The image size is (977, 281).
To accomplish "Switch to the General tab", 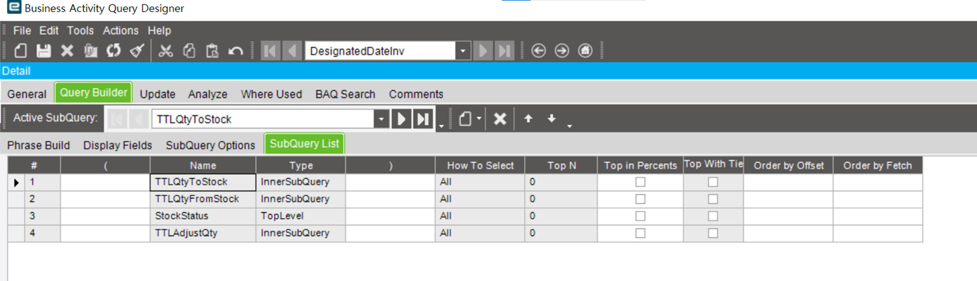I will point(27,94).
